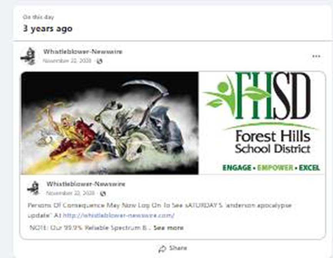Click the globe privacy icon on outer post
Image resolution: width=333 pixels, height=258 pixels.
pyautogui.click(x=100, y=61)
